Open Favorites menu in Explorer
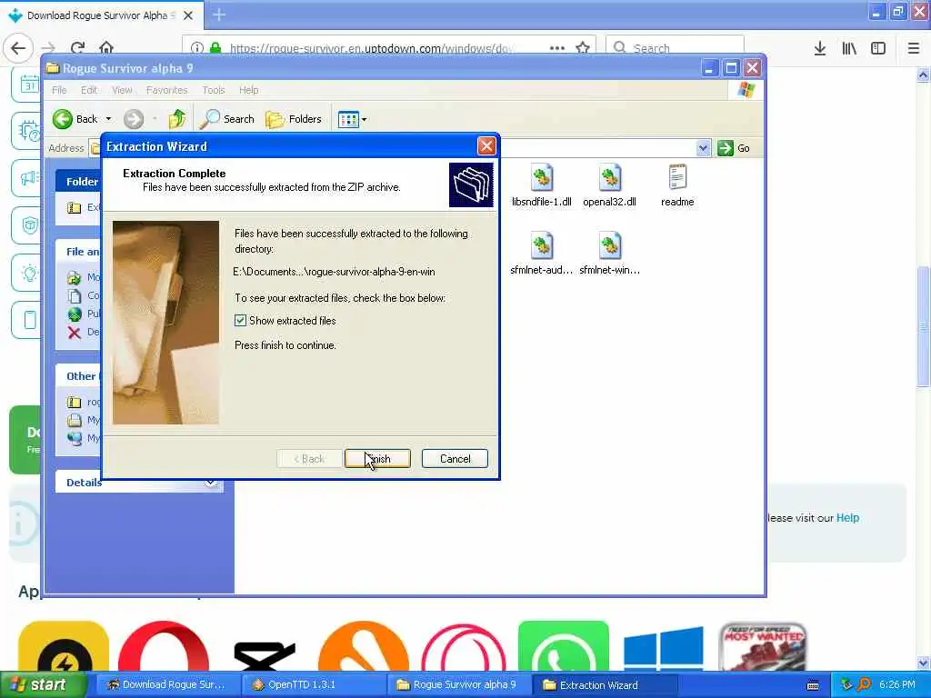Viewport: 931px width, 698px height. (167, 90)
